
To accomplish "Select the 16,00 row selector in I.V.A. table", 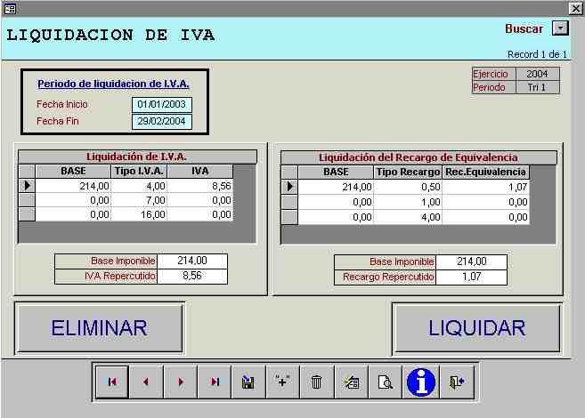I will [27, 214].
